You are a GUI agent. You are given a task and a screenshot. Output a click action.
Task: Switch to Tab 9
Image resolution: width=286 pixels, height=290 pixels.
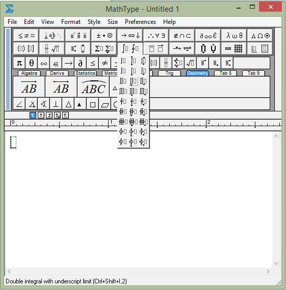pos(253,73)
